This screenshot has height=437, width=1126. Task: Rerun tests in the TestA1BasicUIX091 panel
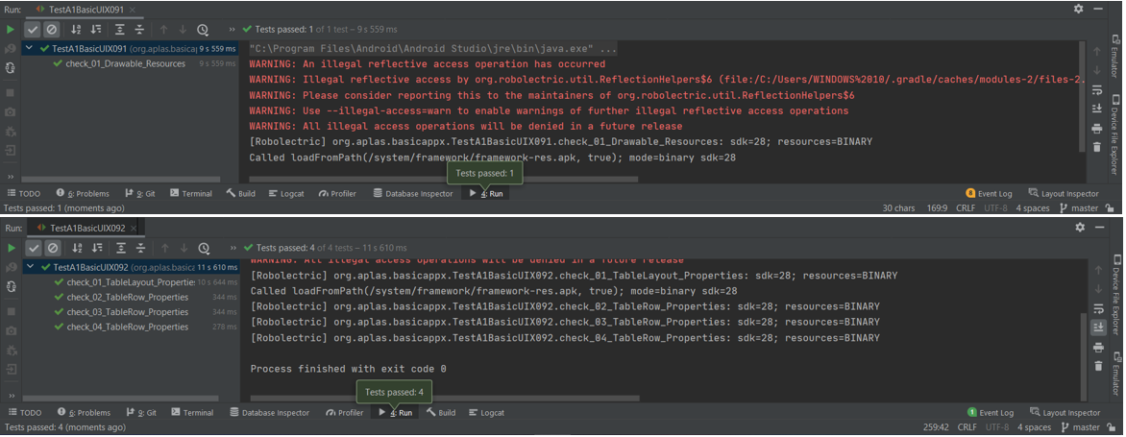click(x=11, y=30)
